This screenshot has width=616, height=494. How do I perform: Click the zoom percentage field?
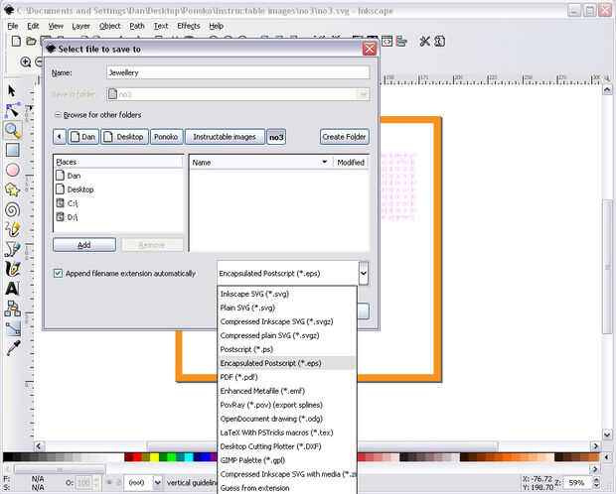click(576, 482)
